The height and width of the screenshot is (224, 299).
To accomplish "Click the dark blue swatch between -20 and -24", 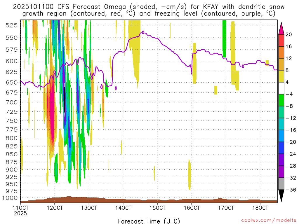I will click(281, 148).
